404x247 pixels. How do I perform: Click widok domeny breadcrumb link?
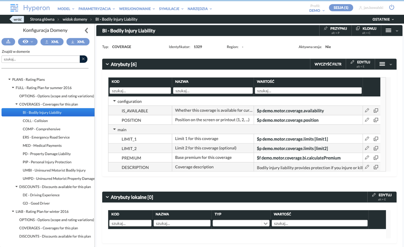tap(75, 19)
